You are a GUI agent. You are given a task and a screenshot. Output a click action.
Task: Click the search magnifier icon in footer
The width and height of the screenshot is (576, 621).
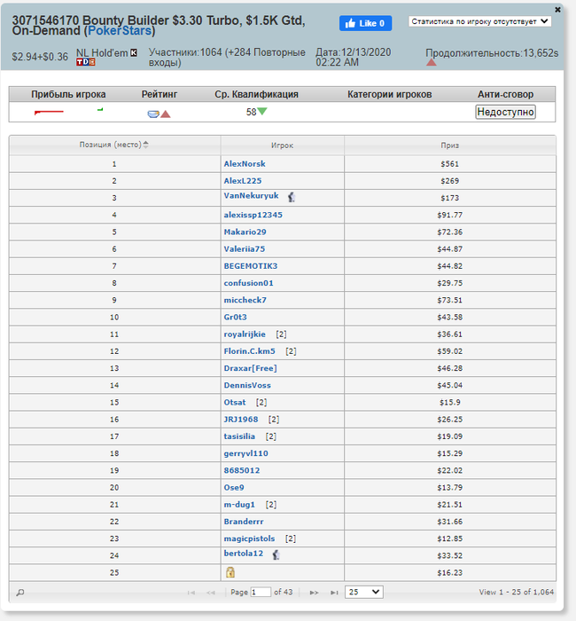tap(20, 593)
